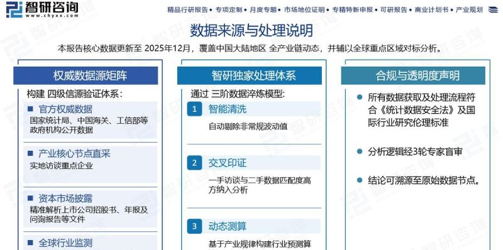Click round bullet beside 分析逻辑经3轮专家盲审
This screenshot has width=503, height=250.
point(360,151)
